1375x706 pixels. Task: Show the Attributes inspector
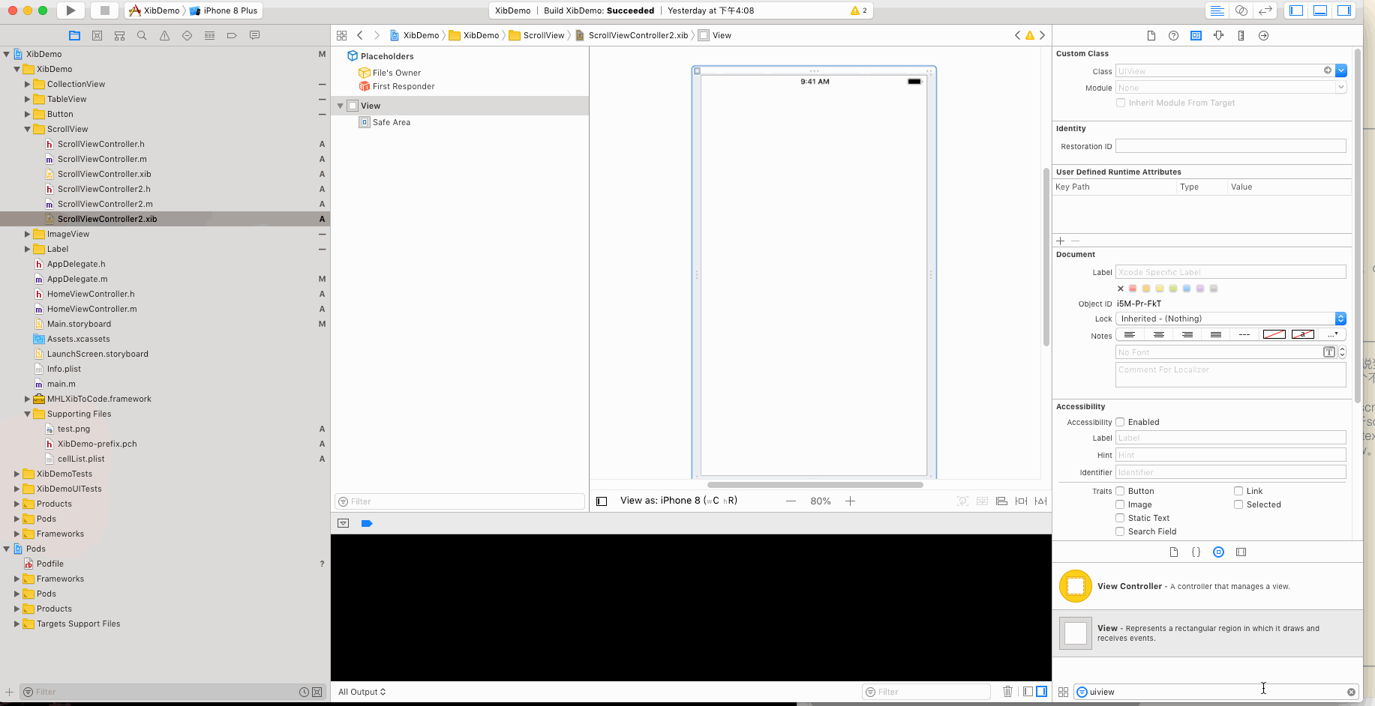1218,35
